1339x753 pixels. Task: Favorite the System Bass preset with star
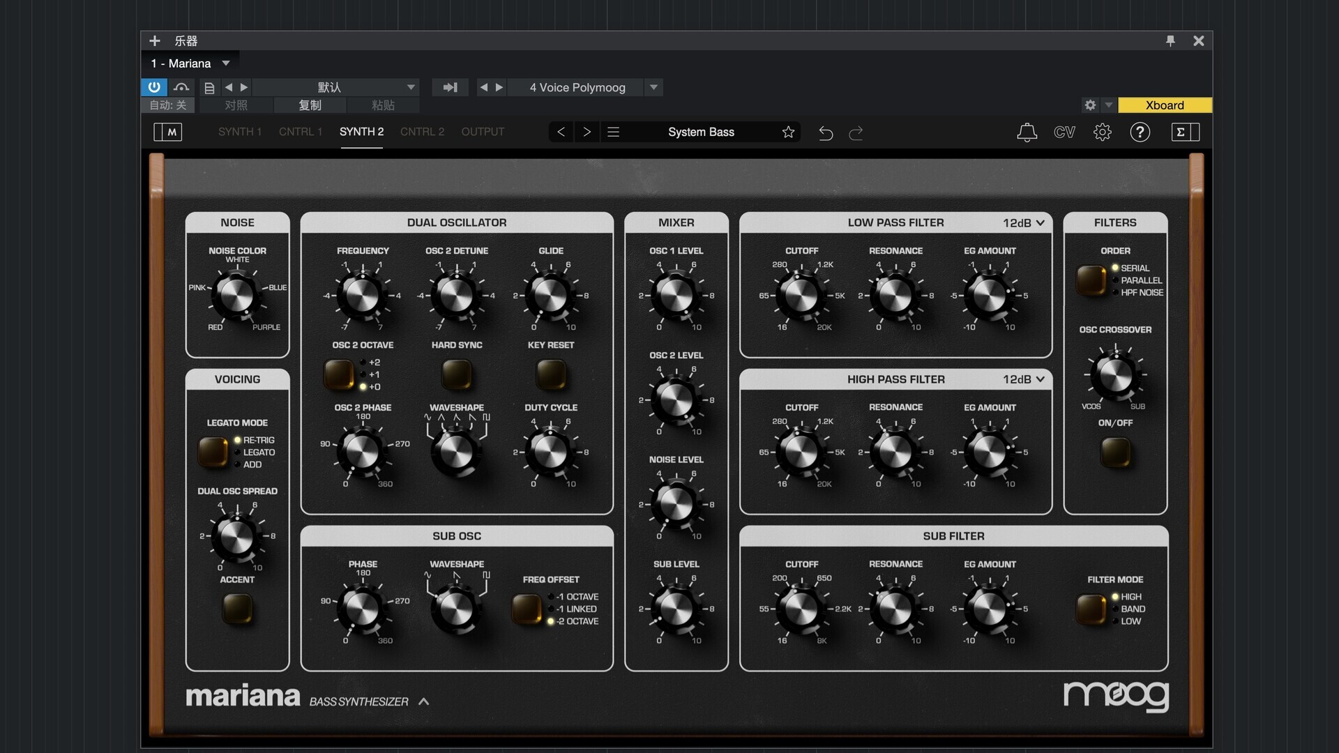click(788, 132)
